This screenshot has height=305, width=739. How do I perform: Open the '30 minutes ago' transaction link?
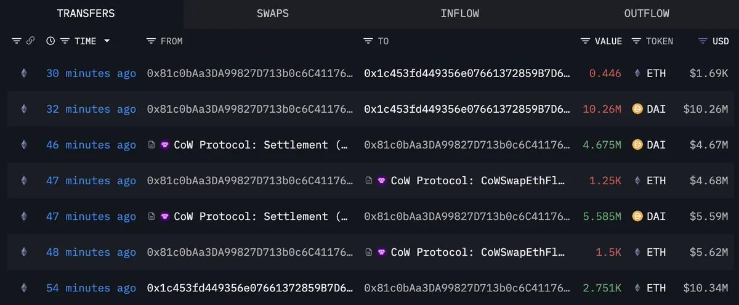[x=91, y=73]
